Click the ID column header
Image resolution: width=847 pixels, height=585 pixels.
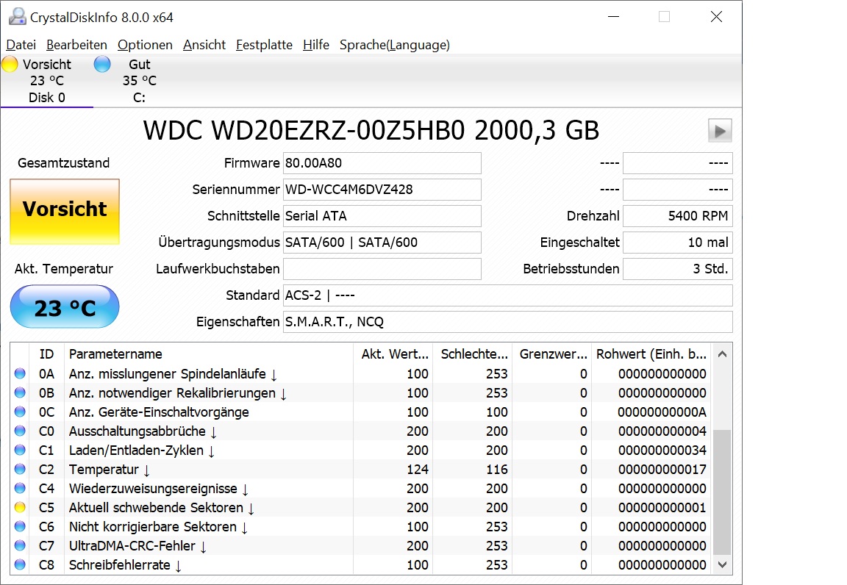tap(46, 353)
